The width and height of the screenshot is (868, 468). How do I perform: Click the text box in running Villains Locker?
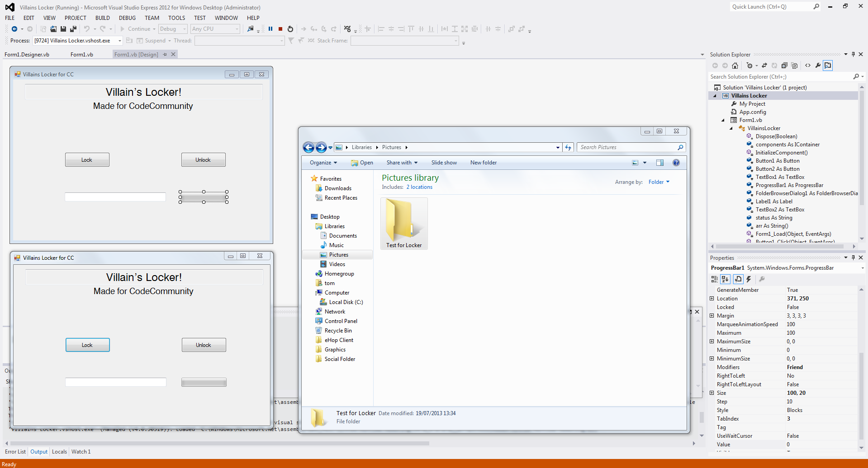pos(116,382)
